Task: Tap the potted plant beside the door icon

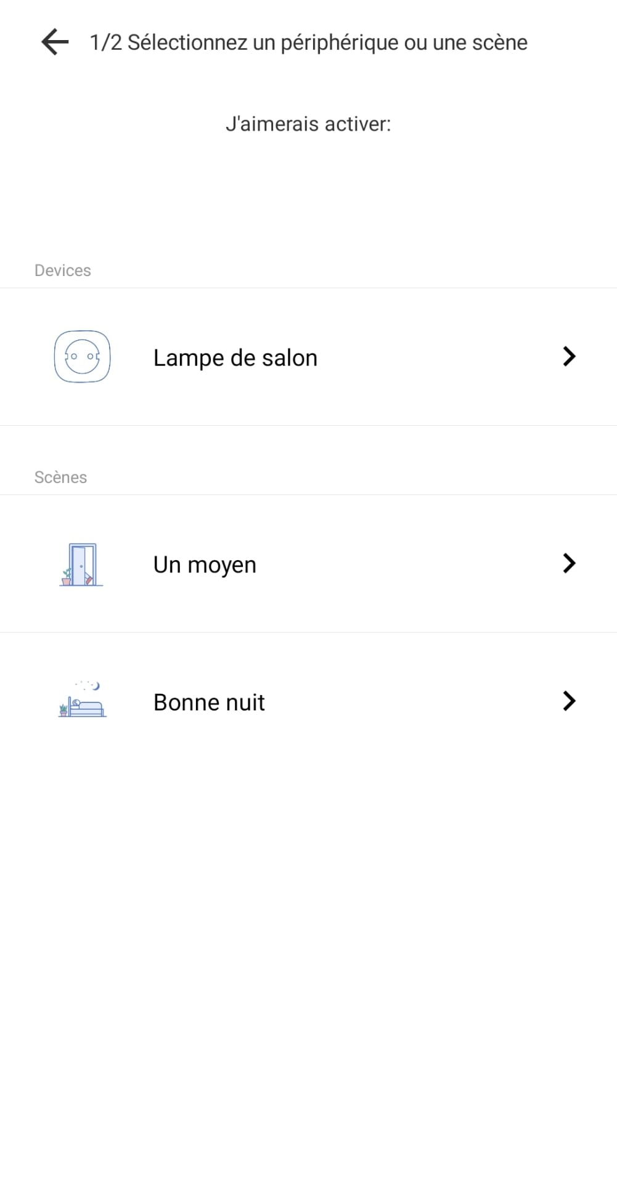Action: (x=66, y=577)
